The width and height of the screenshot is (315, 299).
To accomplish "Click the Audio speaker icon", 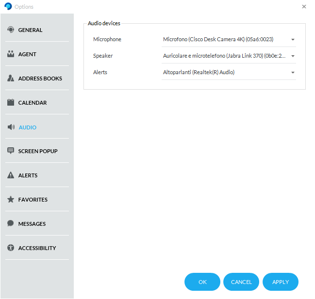I will 11,127.
